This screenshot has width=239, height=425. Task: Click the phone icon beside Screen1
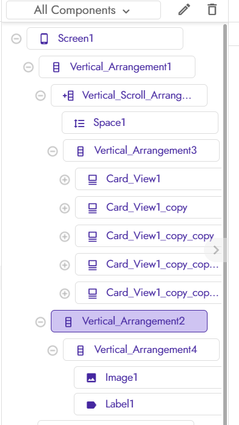44,39
